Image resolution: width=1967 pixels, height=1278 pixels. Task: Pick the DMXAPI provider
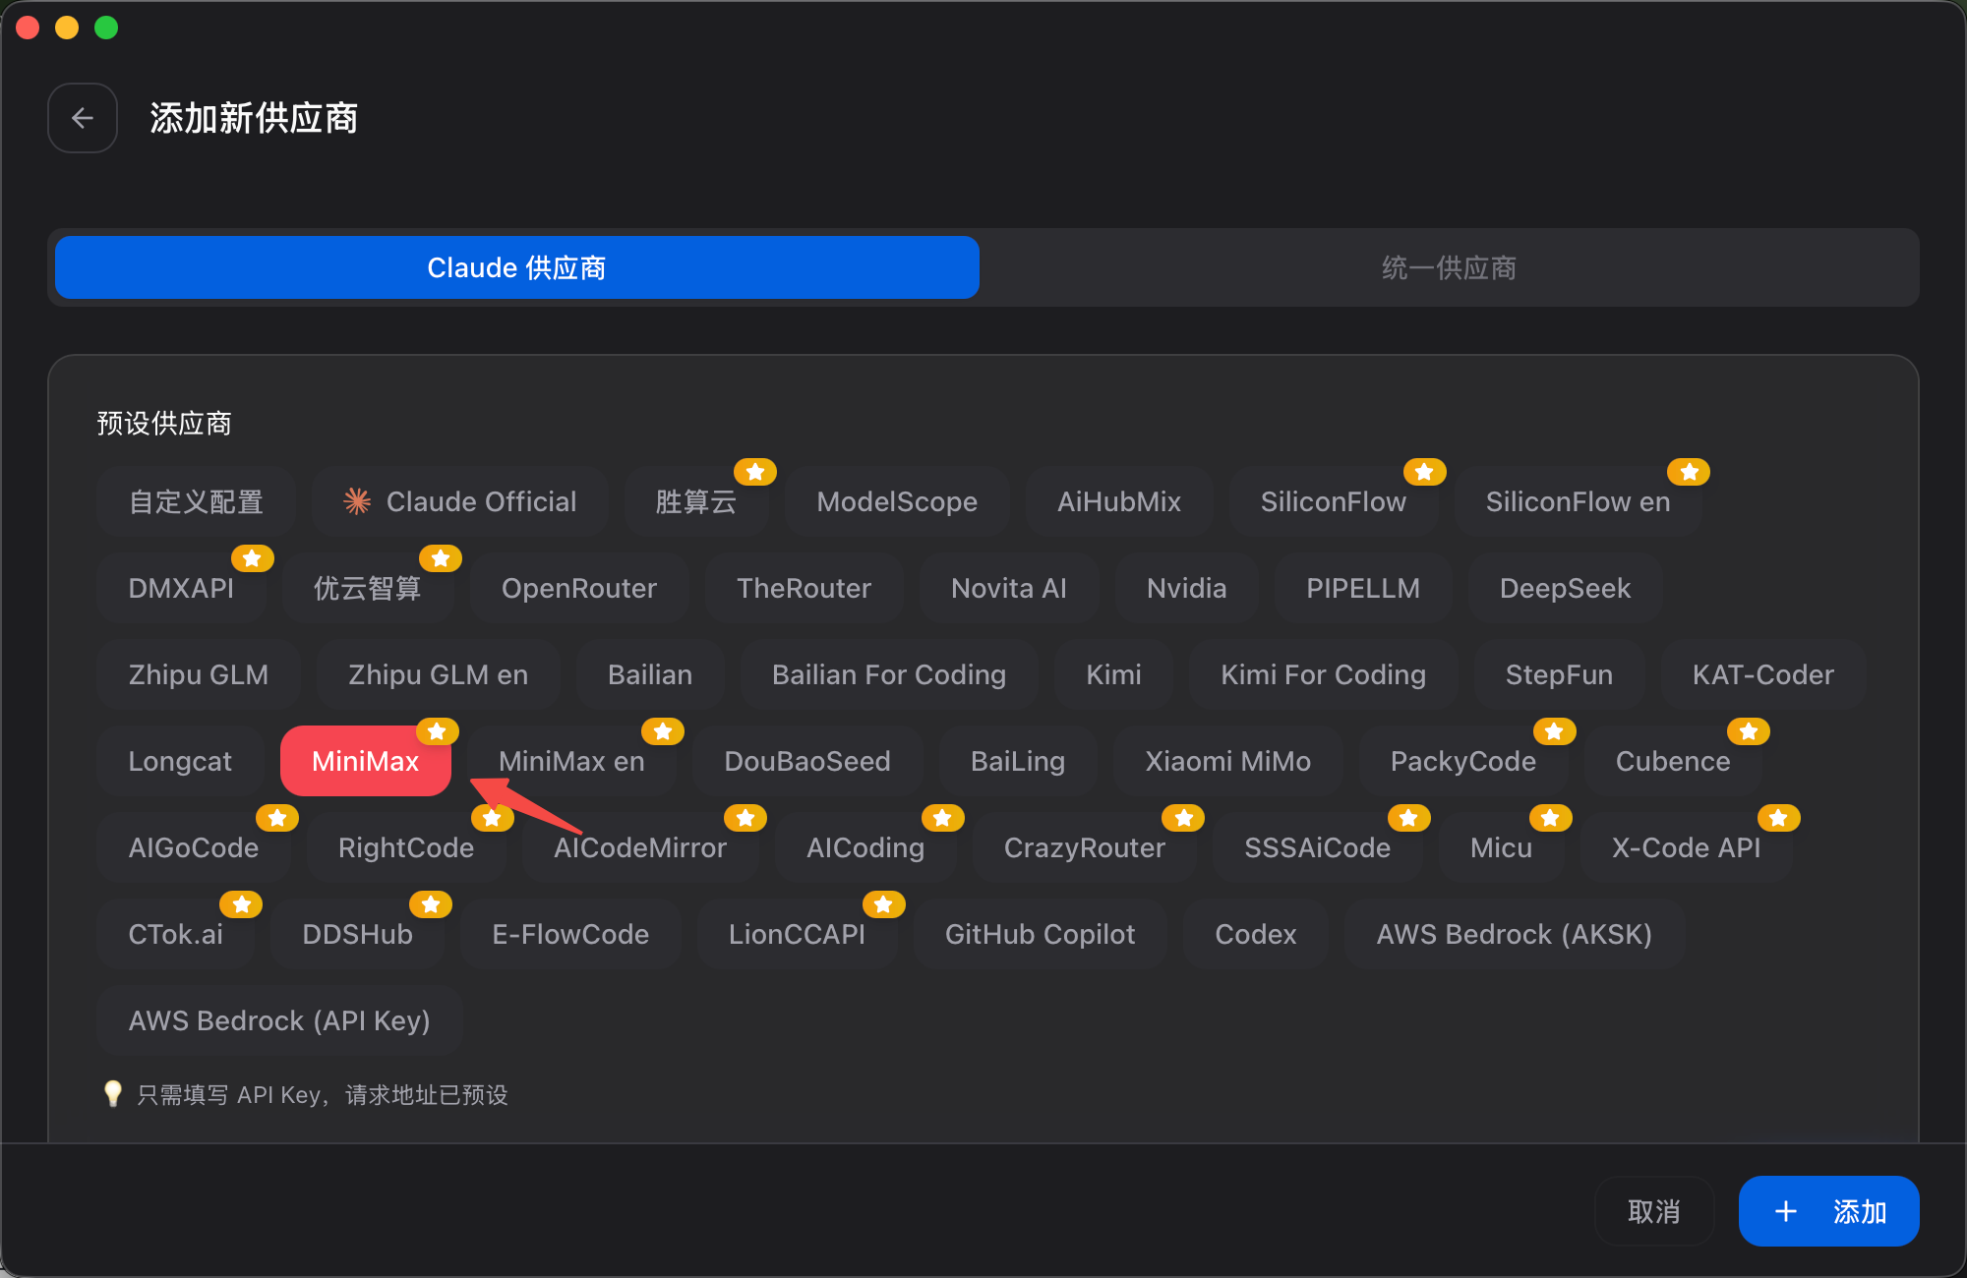tap(182, 588)
